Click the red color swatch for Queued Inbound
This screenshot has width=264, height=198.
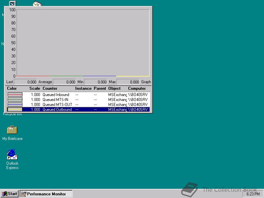point(15,95)
